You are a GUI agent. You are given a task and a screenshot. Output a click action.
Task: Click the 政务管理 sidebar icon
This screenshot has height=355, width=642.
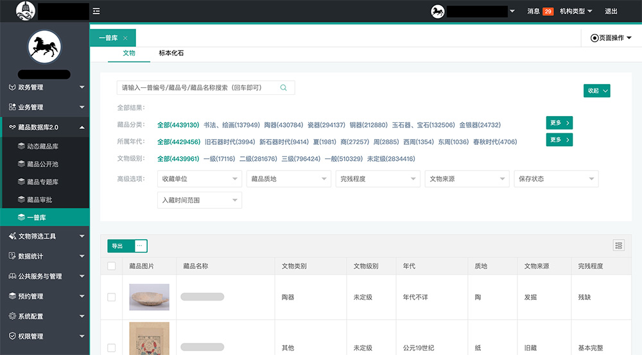point(12,87)
